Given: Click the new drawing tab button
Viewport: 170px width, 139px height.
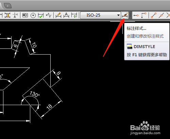Looking at the screenshot, I should 8,6.
